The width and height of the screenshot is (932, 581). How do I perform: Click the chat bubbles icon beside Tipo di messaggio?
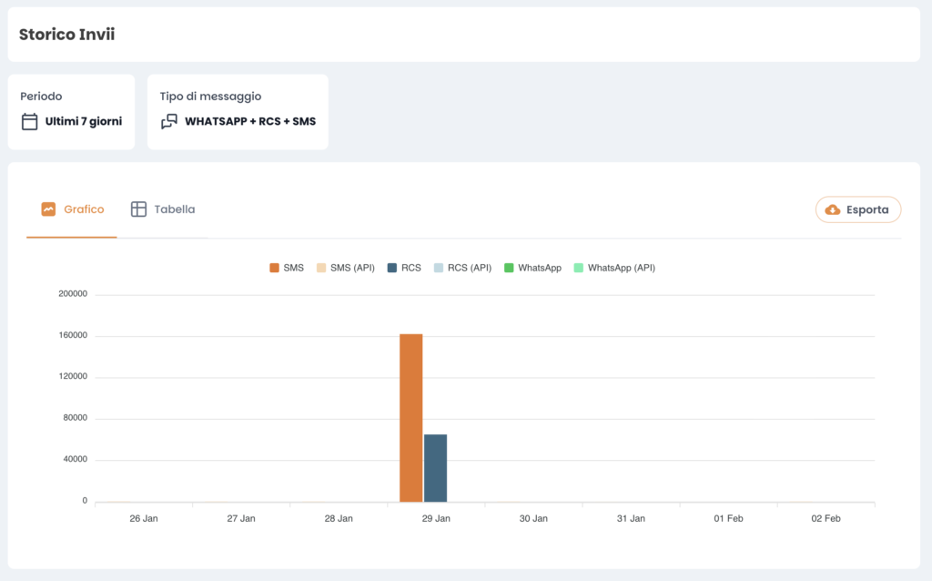(x=169, y=120)
